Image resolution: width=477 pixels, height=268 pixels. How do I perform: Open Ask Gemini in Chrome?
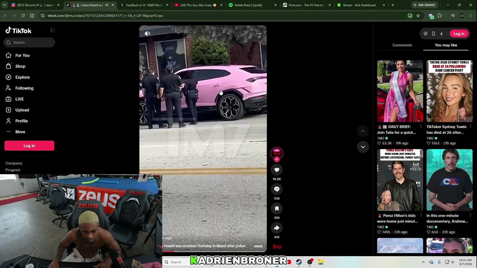(x=424, y=5)
